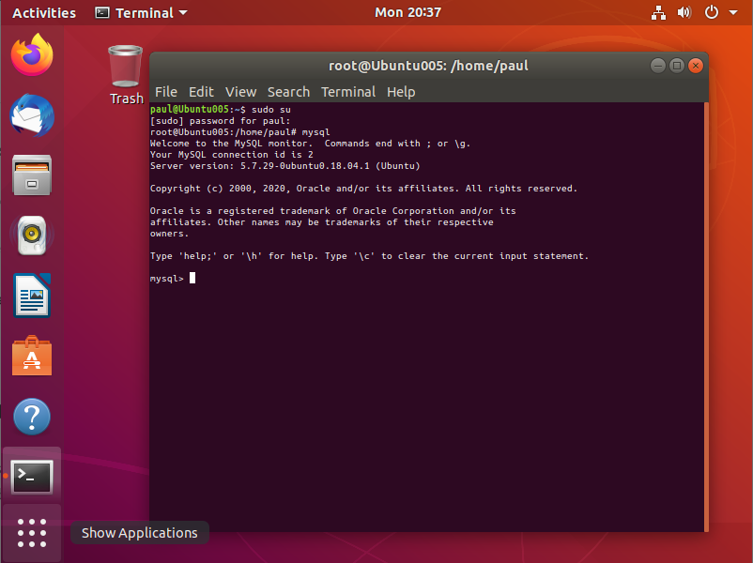
Task: Open the File menu
Action: click(x=165, y=92)
